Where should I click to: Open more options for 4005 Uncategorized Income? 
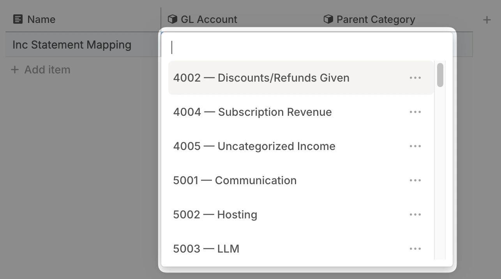pyautogui.click(x=415, y=146)
